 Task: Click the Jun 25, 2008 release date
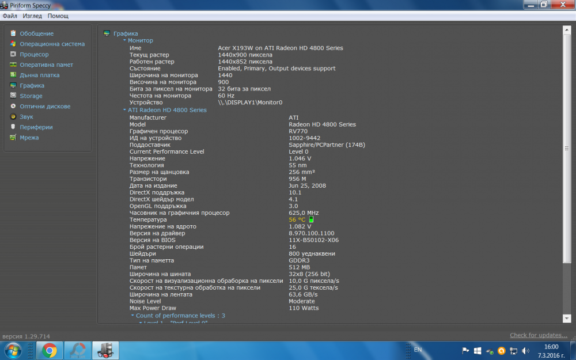(307, 185)
